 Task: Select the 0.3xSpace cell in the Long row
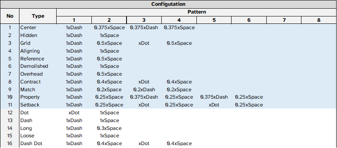(x=109, y=128)
